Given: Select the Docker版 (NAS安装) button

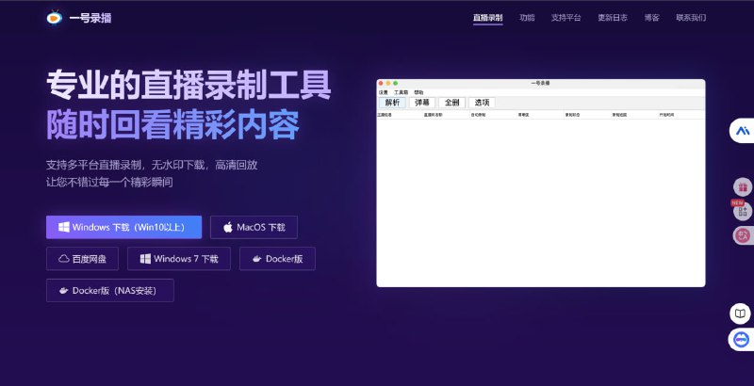Looking at the screenshot, I should coord(109,291).
